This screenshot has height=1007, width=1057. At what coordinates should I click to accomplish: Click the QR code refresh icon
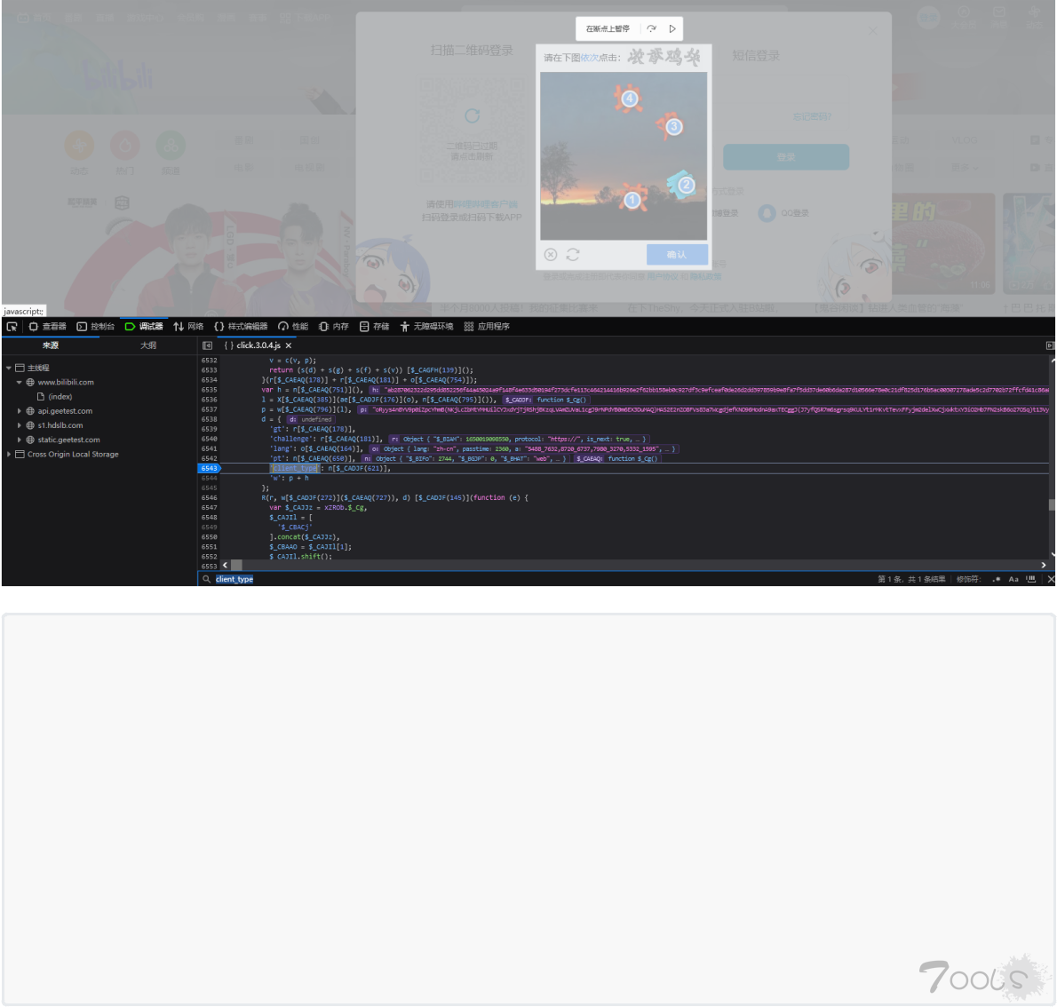coord(473,116)
